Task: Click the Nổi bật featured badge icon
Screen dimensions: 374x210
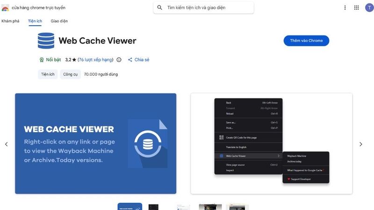Action: (x=42, y=60)
